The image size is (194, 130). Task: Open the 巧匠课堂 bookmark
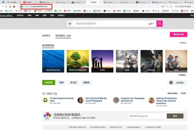(48, 11)
